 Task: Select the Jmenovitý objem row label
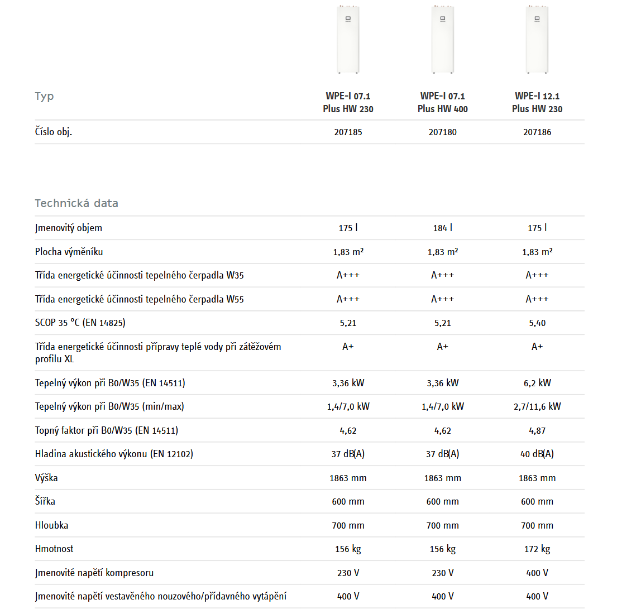coord(69,228)
